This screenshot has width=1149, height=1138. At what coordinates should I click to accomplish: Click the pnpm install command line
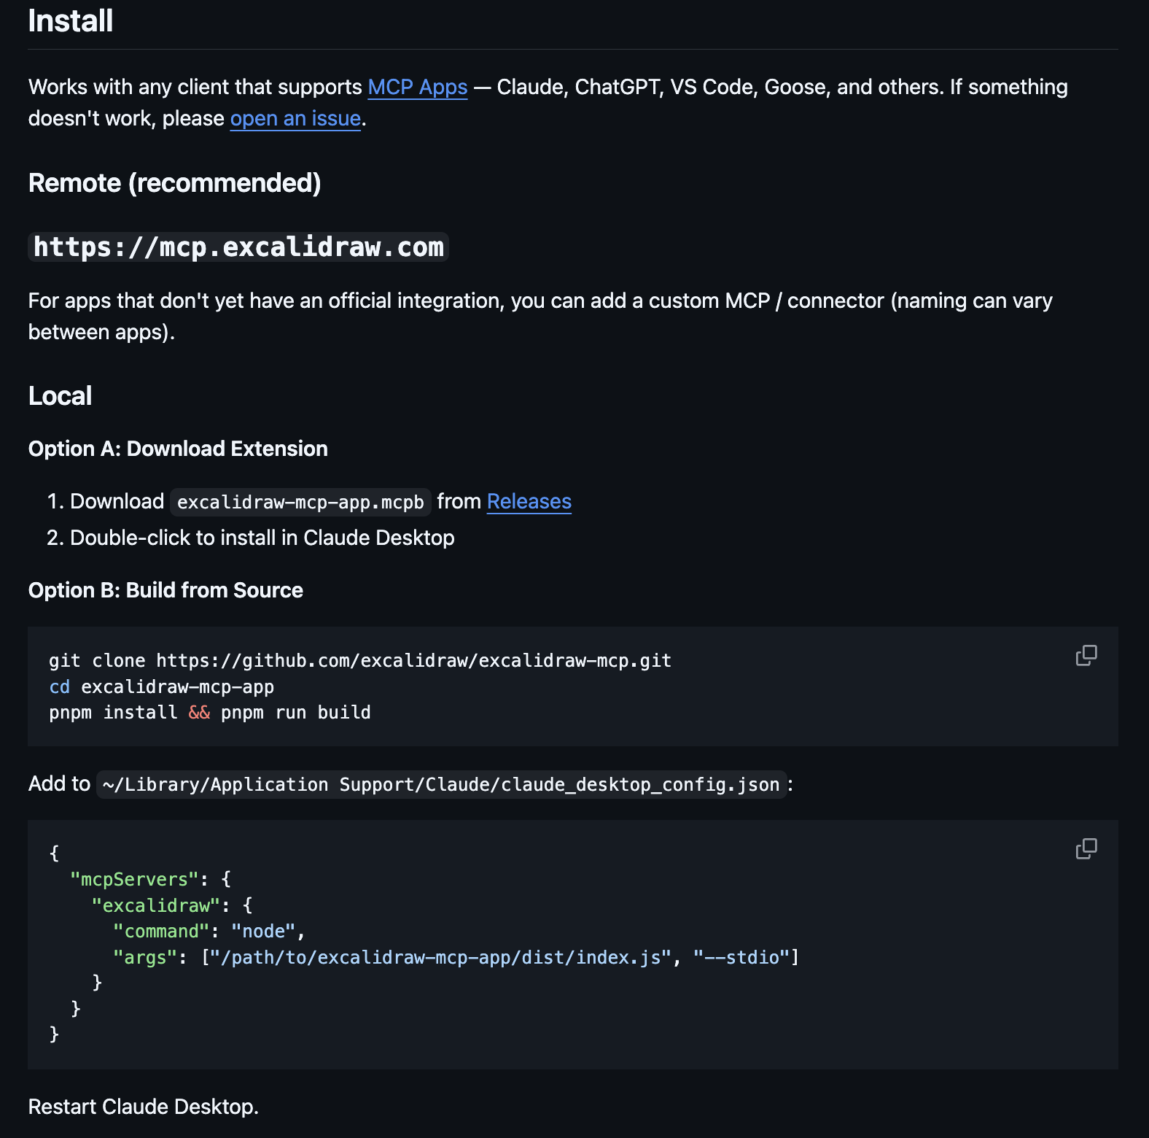(209, 712)
